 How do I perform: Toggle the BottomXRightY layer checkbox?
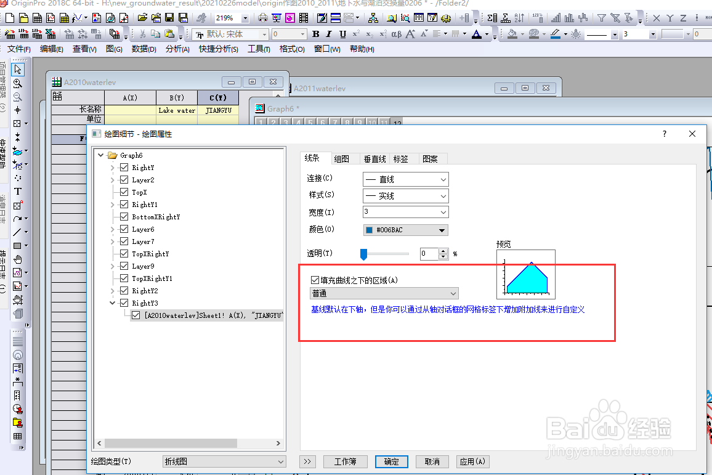124,217
